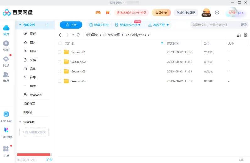Click the 搜索 search button
Image resolution: width=250 pixels, height=163 pixels.
coord(244,25)
